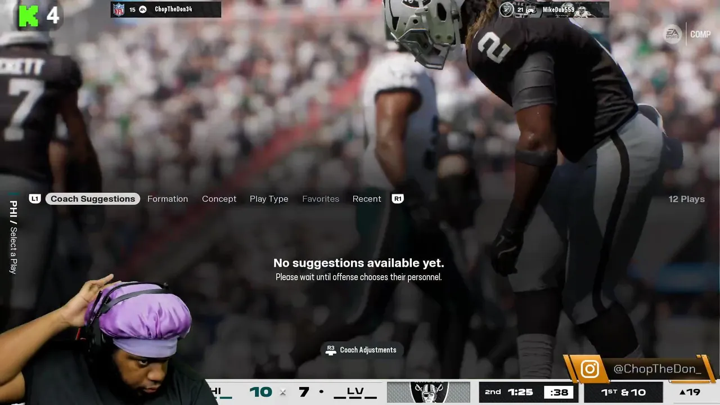The height and width of the screenshot is (405, 720).
Task: Click the 19 yard line indicator
Action: pos(690,392)
